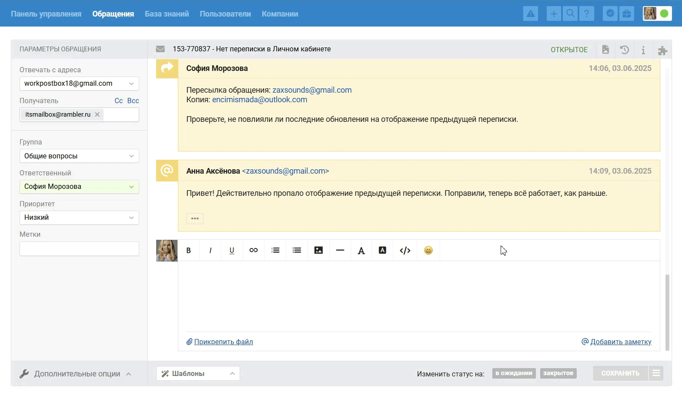Open ticket history clock icon
This screenshot has height=396, width=682.
coord(625,50)
